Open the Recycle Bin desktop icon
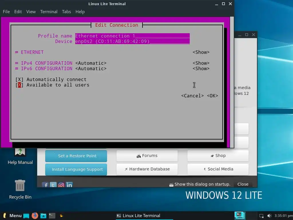Image resolution: width=293 pixels, height=220 pixels. (x=20, y=189)
